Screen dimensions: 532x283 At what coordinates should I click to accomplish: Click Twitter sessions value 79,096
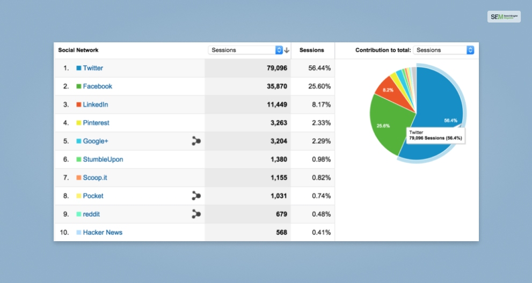point(277,68)
